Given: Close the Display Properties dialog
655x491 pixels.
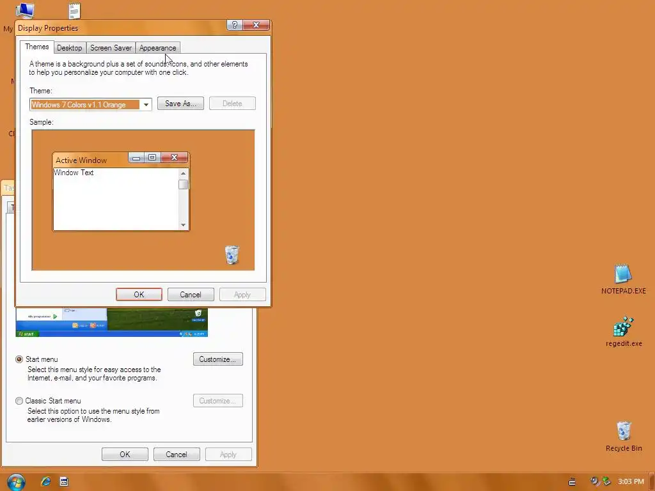Looking at the screenshot, I should [256, 25].
